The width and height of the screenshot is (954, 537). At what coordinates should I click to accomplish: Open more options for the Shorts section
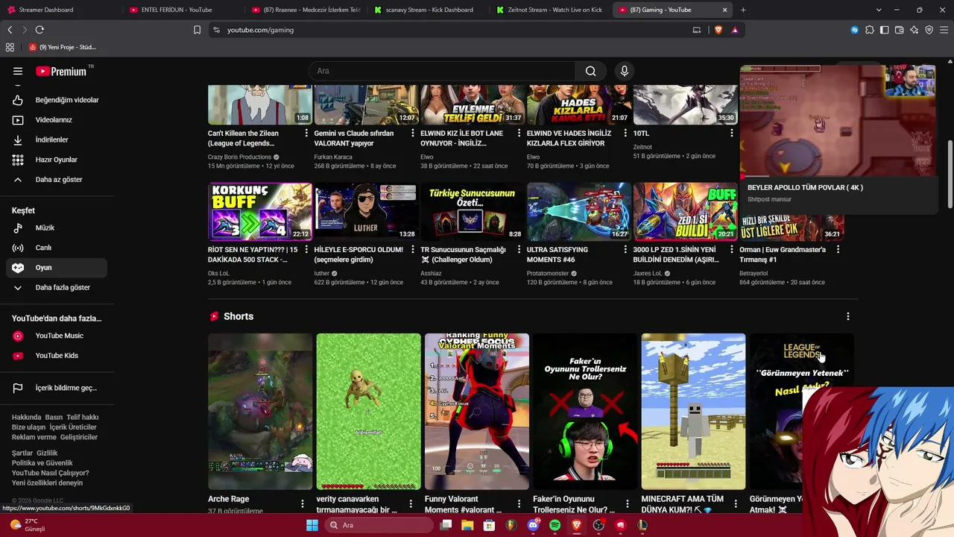(x=847, y=316)
